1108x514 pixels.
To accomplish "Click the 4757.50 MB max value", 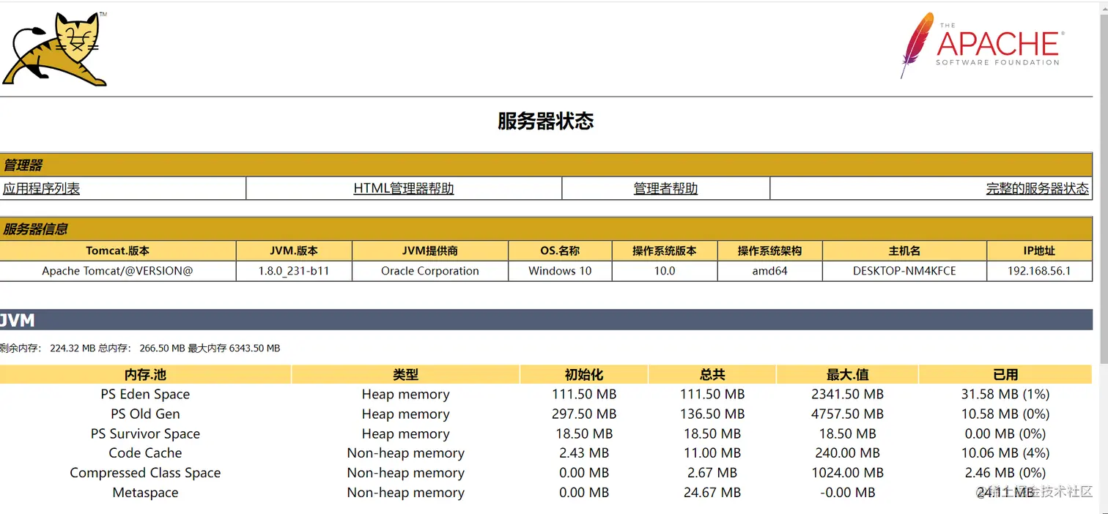I will tap(848, 414).
